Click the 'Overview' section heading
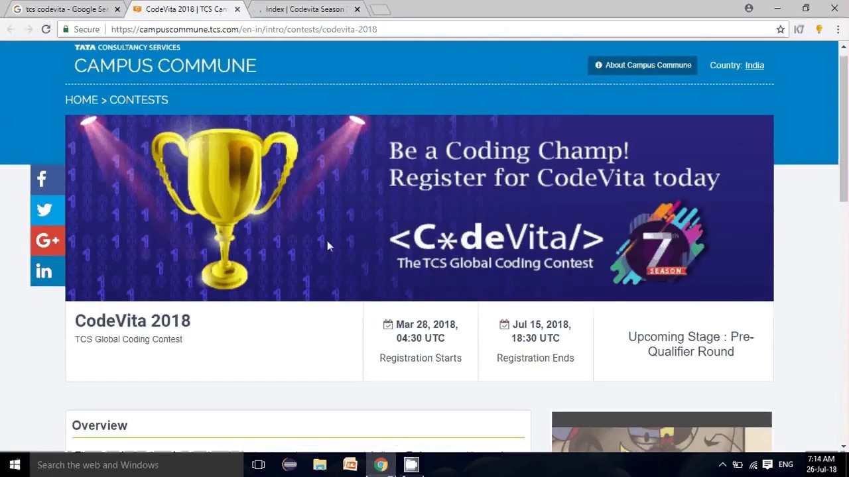This screenshot has width=849, height=477. point(99,425)
